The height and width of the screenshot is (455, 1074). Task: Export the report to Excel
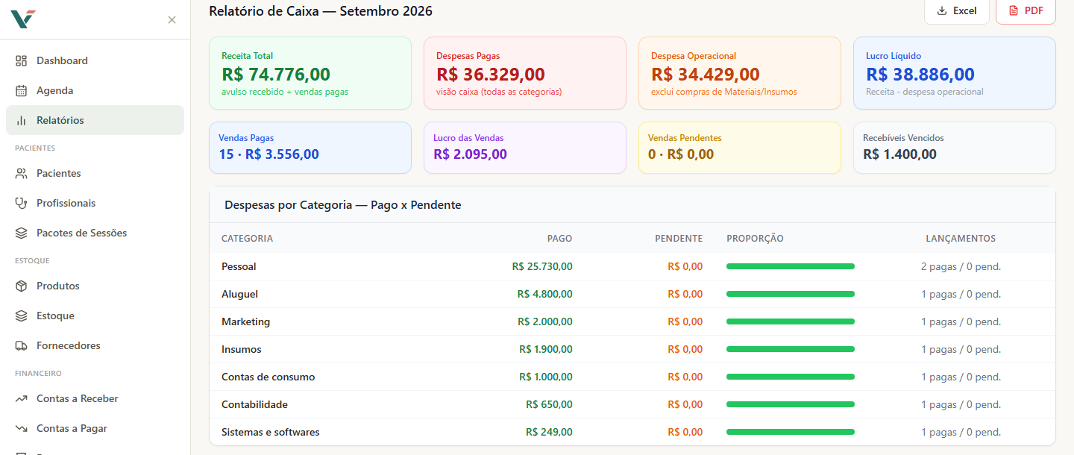click(x=957, y=11)
